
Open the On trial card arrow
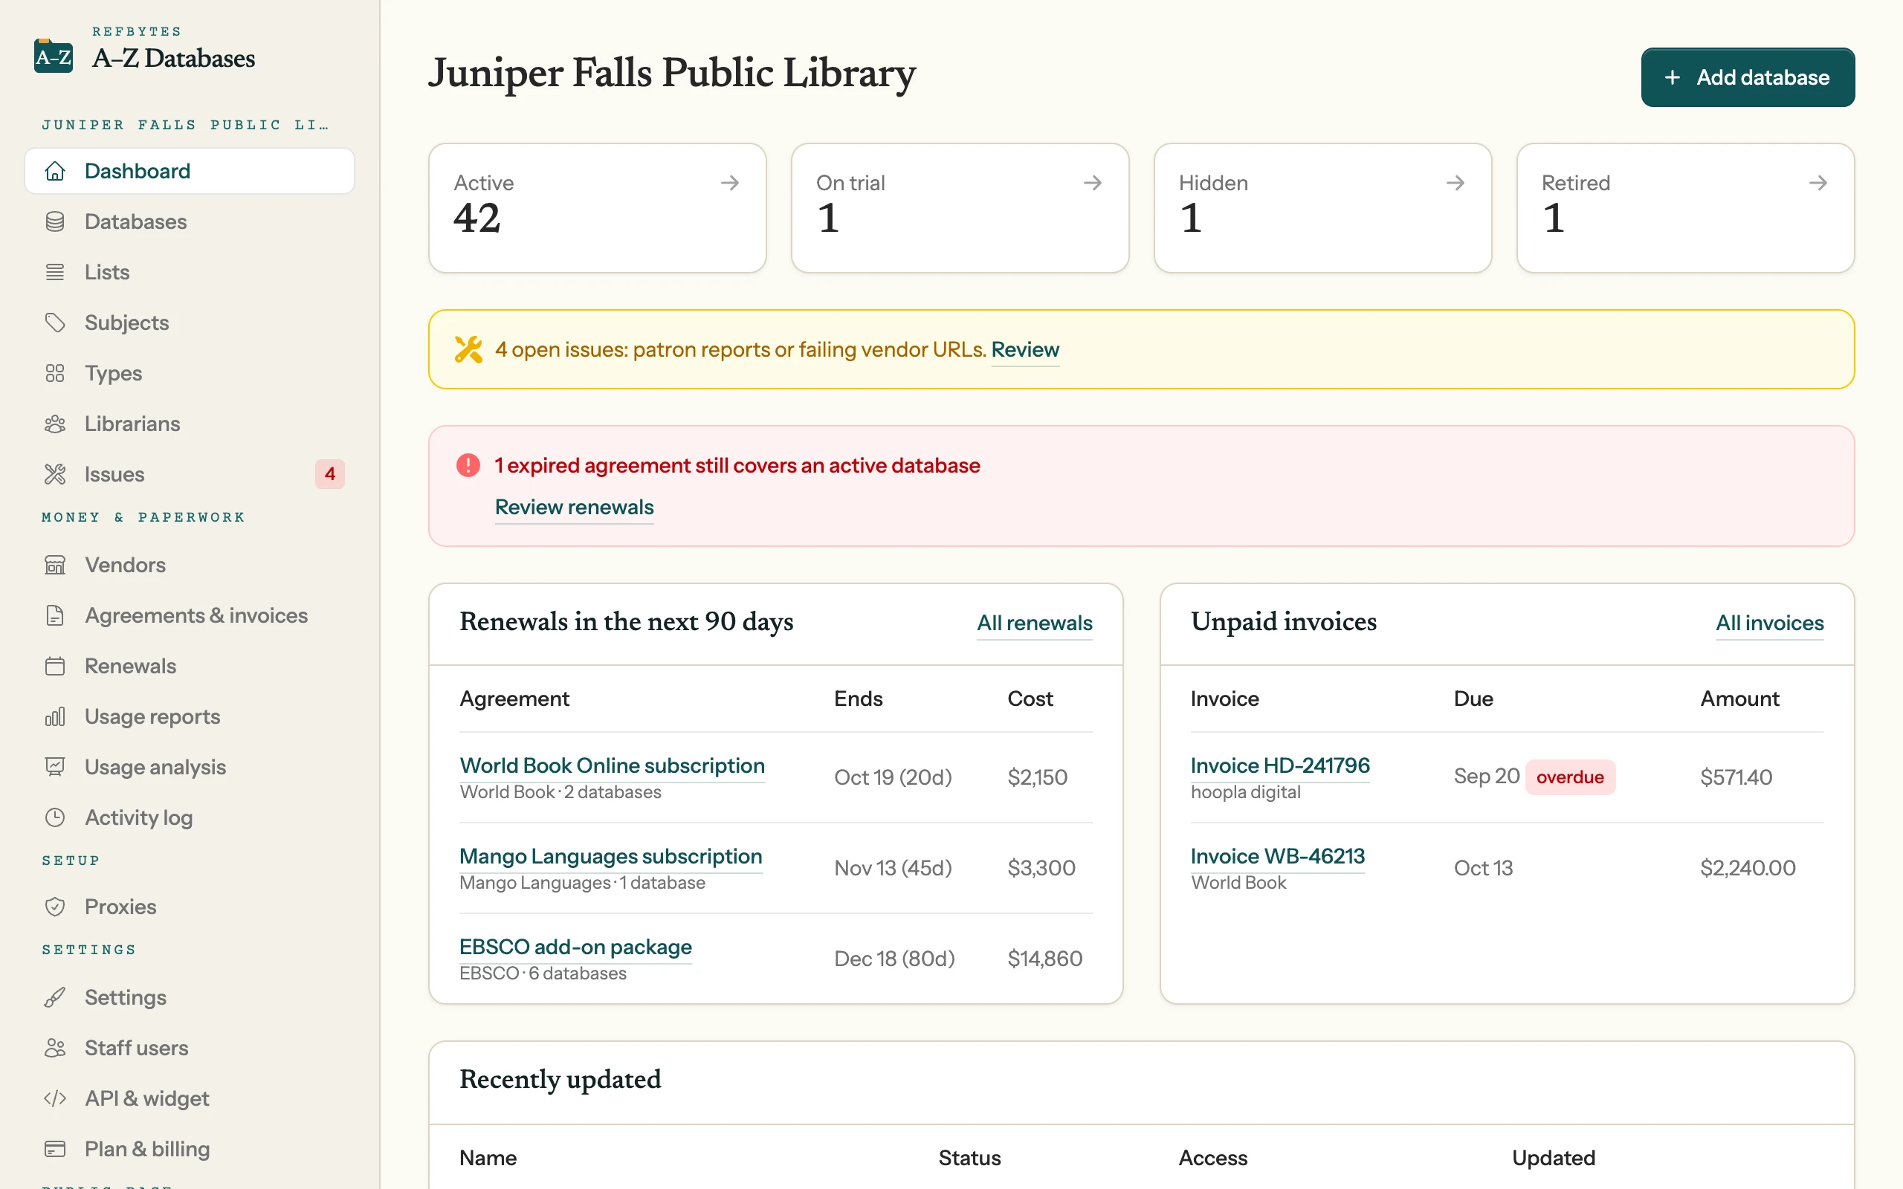(1092, 183)
